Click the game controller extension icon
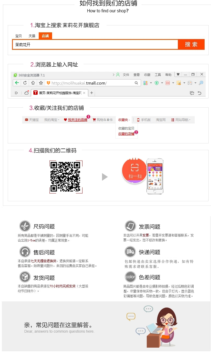 (x=190, y=83)
